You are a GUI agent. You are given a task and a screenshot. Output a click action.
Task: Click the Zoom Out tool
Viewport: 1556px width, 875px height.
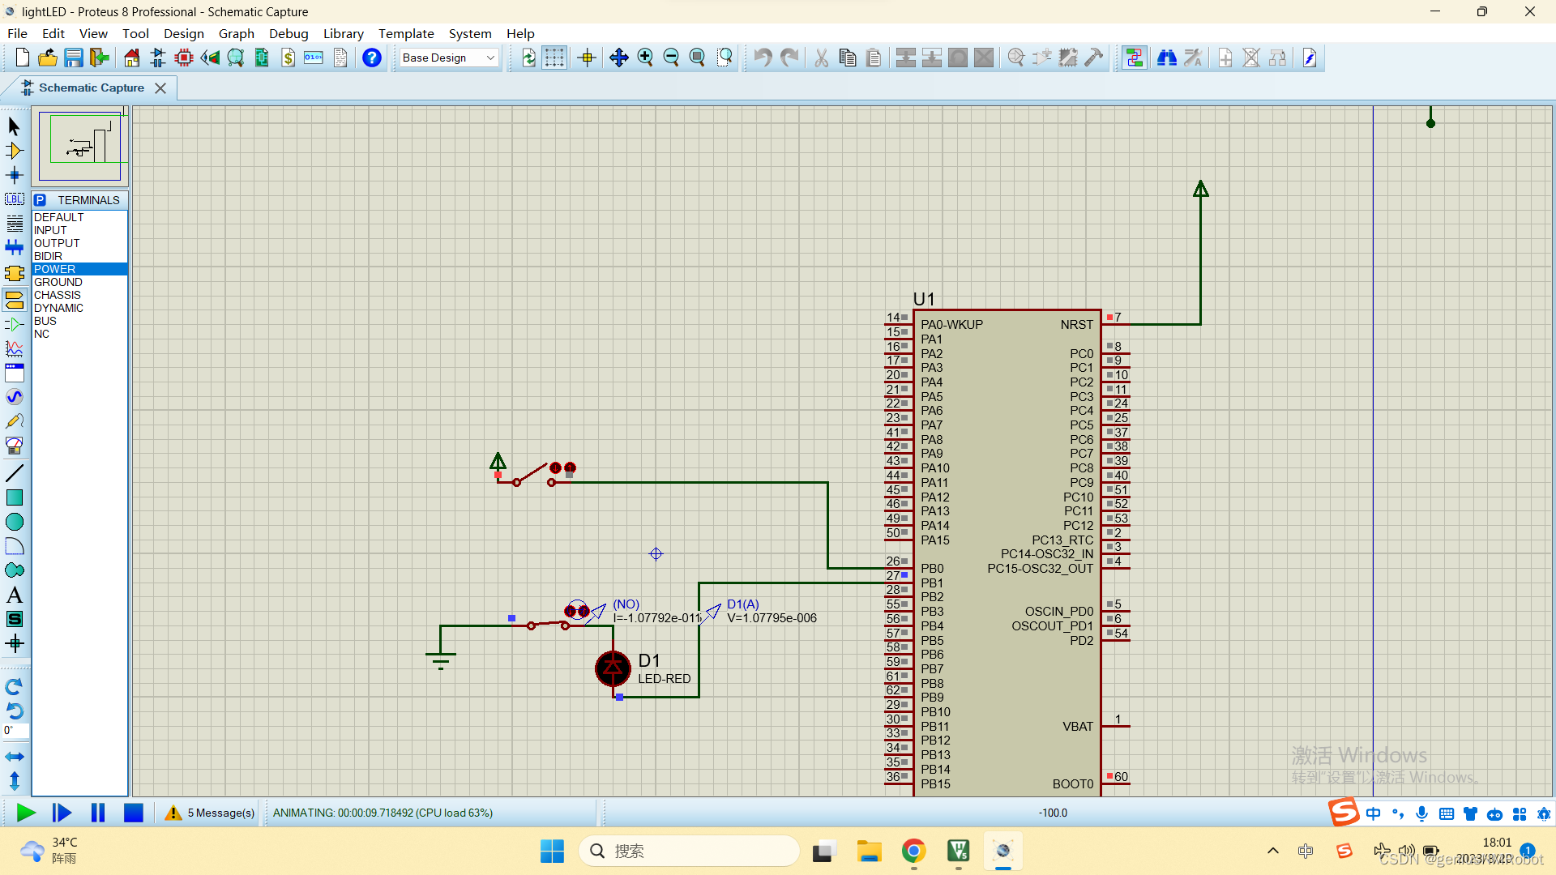671,58
